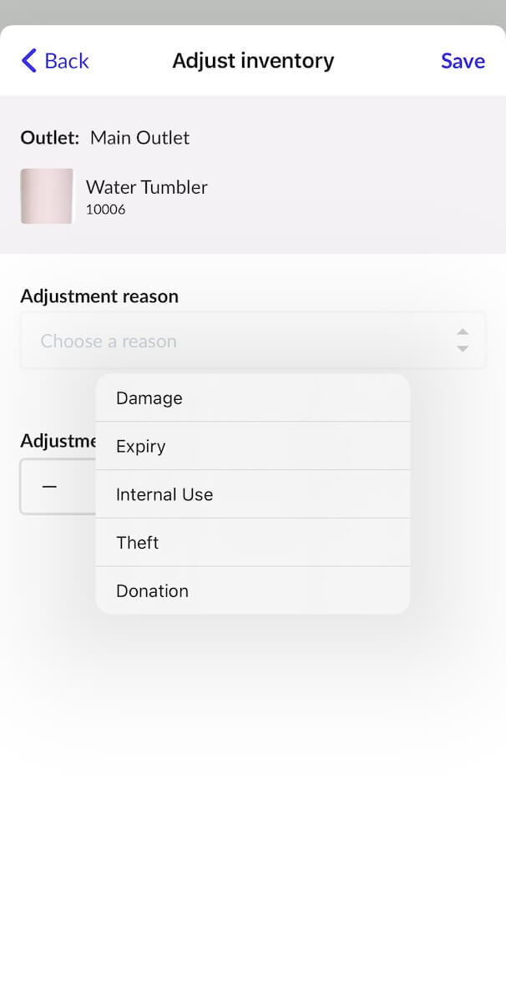506x1002 pixels.
Task: Click the Adjustment reason label
Action: point(99,296)
